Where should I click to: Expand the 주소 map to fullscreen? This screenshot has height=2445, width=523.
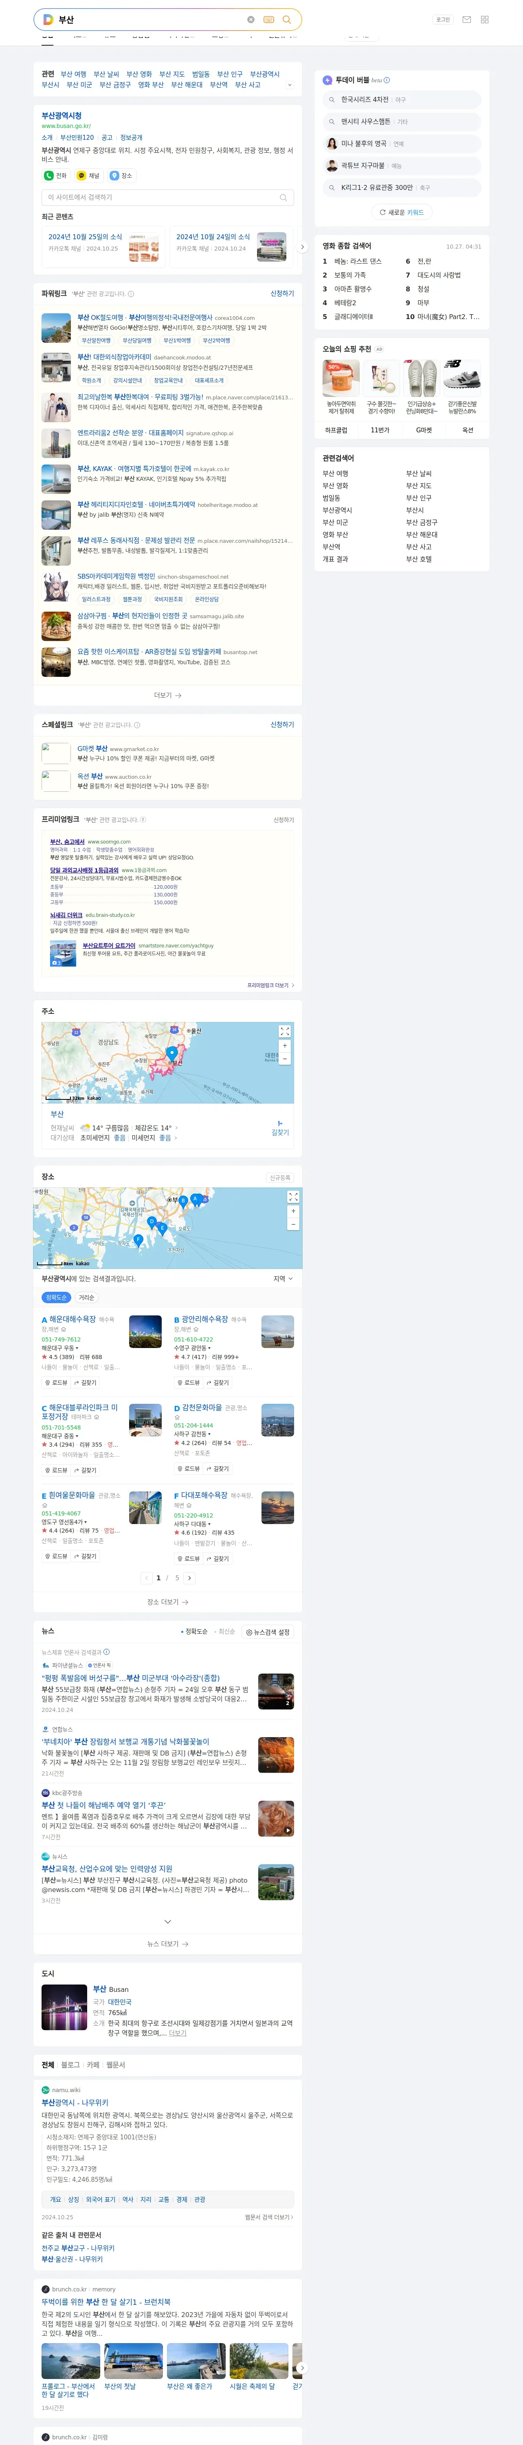(x=284, y=1031)
